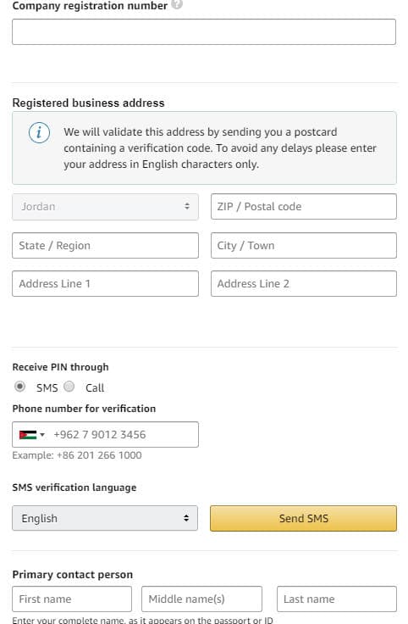Screen dimensions: 408x624
Task: Click the First name field
Action: (x=72, y=599)
